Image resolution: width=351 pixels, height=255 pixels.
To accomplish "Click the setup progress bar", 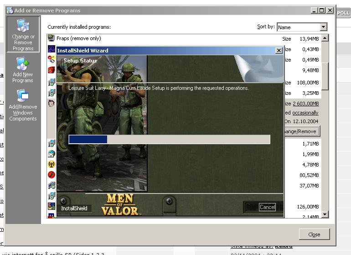I will coord(170,139).
